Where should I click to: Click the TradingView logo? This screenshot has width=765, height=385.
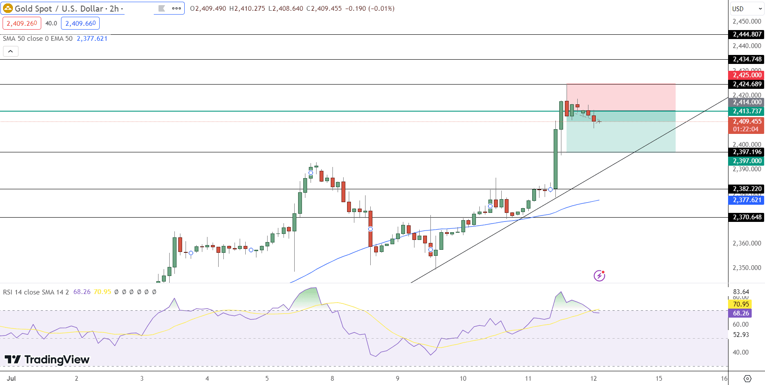pyautogui.click(x=47, y=359)
